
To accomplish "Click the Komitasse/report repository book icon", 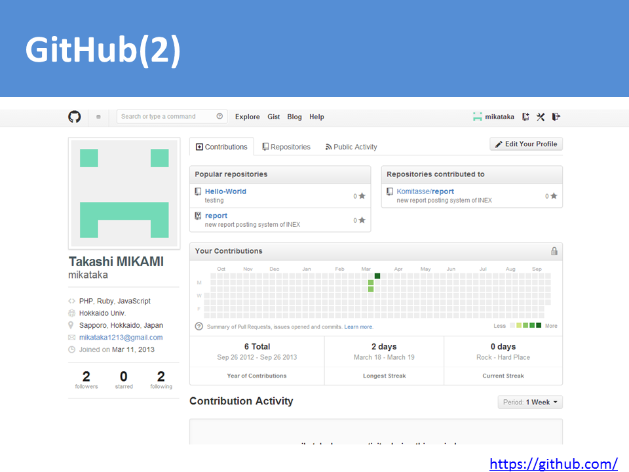I will [389, 191].
